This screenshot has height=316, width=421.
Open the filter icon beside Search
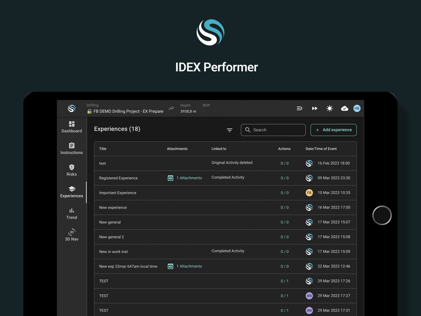pos(229,130)
